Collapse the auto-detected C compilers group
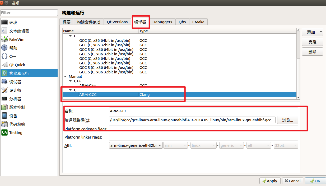The height and width of the screenshot is (186, 326). pyautogui.click(x=71, y=36)
